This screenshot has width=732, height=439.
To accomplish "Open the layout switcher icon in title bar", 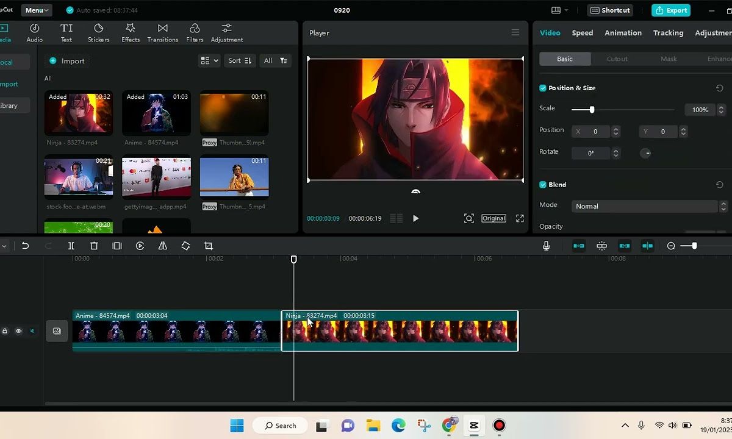I will pos(559,10).
